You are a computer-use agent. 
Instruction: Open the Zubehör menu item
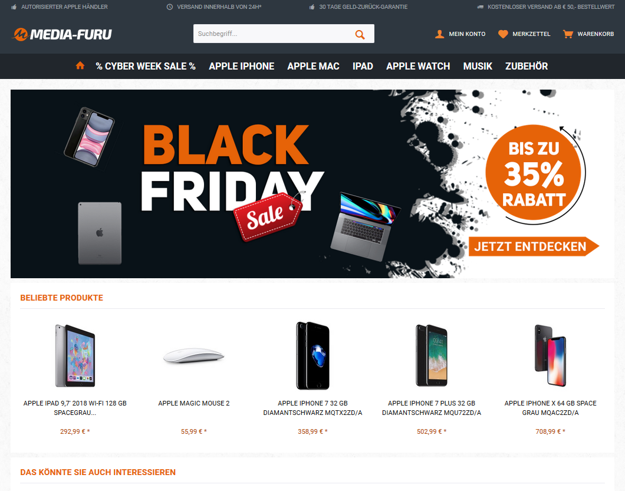click(x=527, y=66)
